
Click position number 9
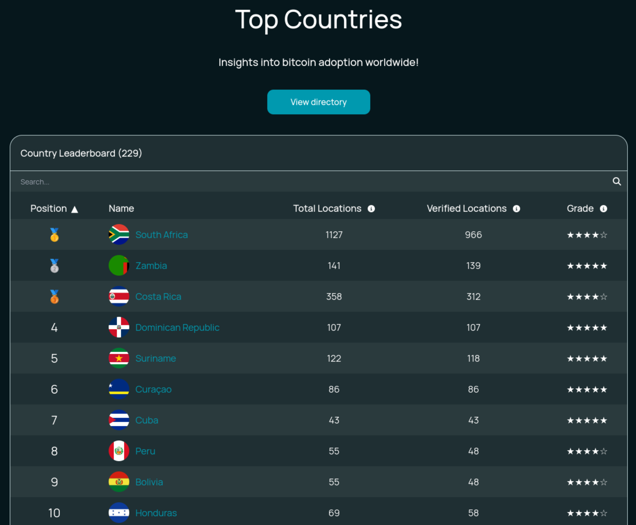point(54,482)
